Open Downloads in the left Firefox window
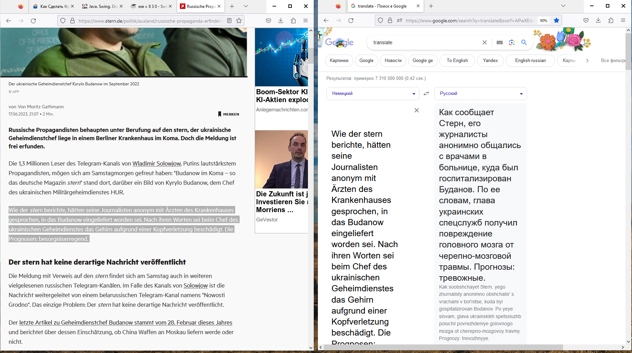 [281, 21]
